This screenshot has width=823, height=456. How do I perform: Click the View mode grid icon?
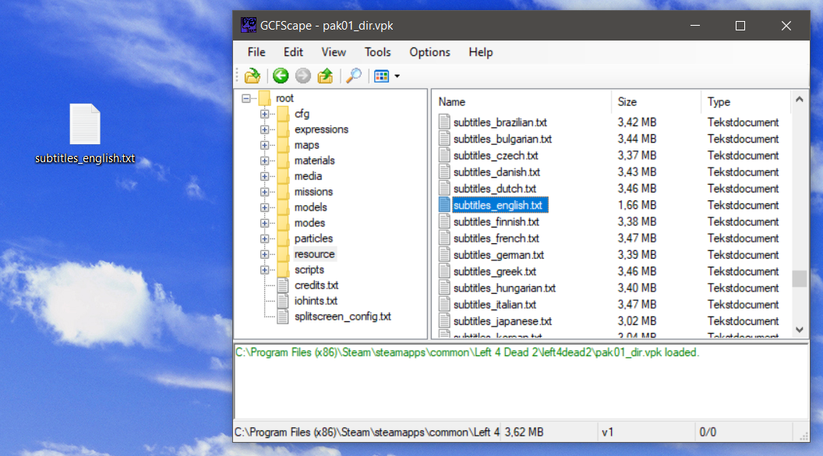[x=382, y=76]
